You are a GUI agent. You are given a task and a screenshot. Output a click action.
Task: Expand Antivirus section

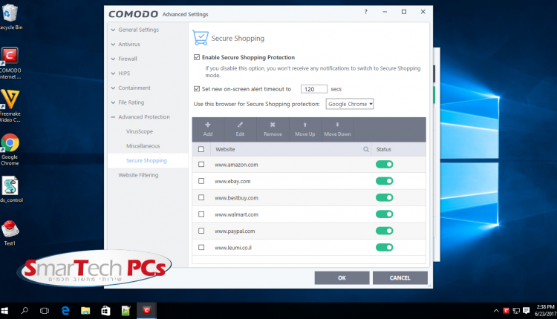click(126, 45)
